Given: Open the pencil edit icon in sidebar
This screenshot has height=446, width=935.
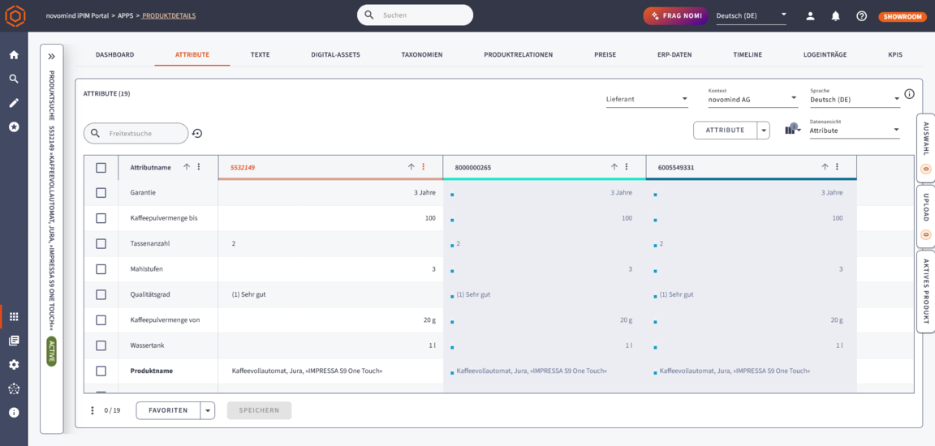Looking at the screenshot, I should pos(14,103).
